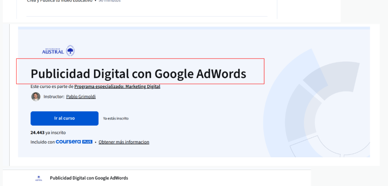Click the blue PLUS badge
Screen dimensions: 388x186
(87, 142)
